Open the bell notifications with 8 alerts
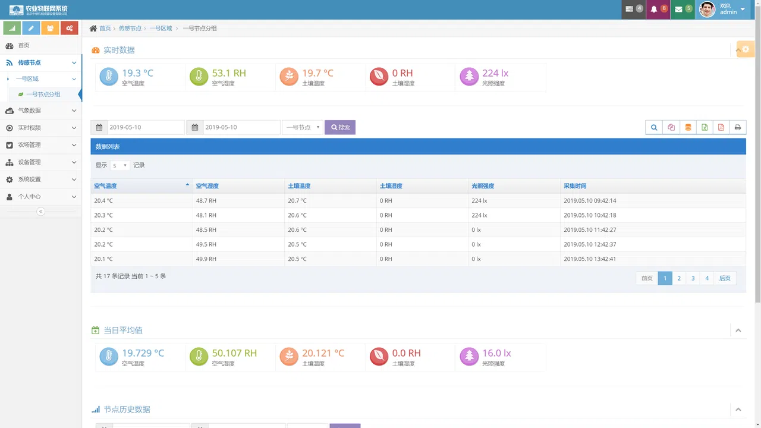The height and width of the screenshot is (428, 761). pyautogui.click(x=658, y=10)
